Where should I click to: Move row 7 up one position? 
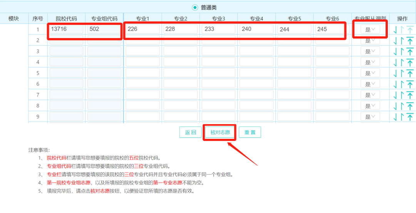click(x=402, y=95)
